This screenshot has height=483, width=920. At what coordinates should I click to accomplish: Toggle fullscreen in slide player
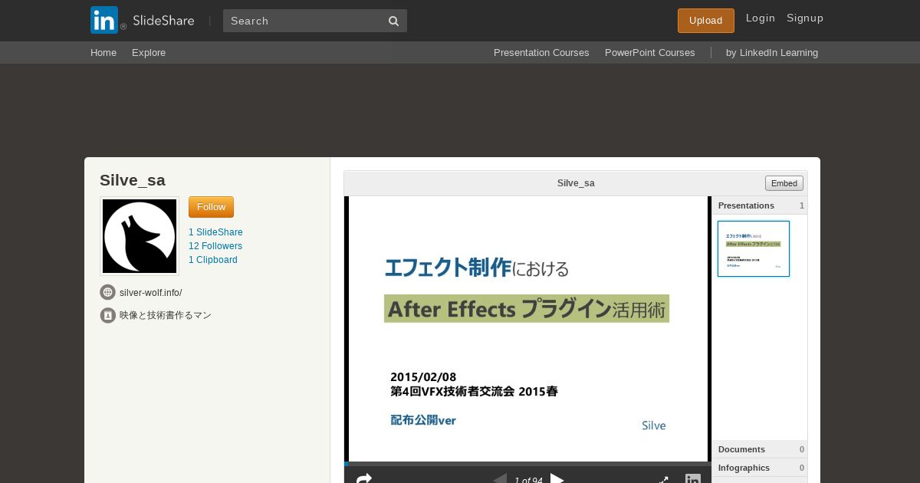click(663, 480)
